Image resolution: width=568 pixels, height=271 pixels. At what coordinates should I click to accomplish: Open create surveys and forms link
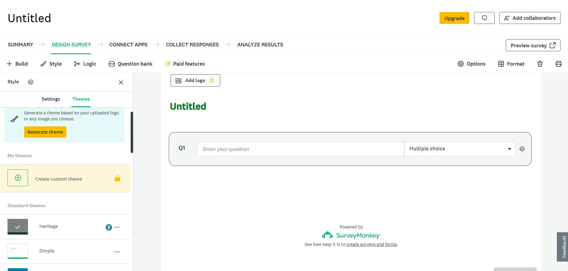[372, 244]
